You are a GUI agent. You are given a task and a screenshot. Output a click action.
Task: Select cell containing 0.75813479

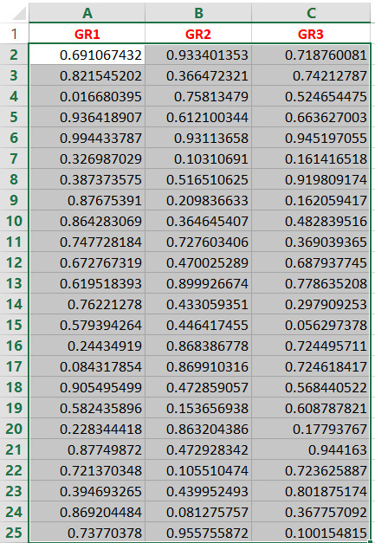click(x=198, y=96)
